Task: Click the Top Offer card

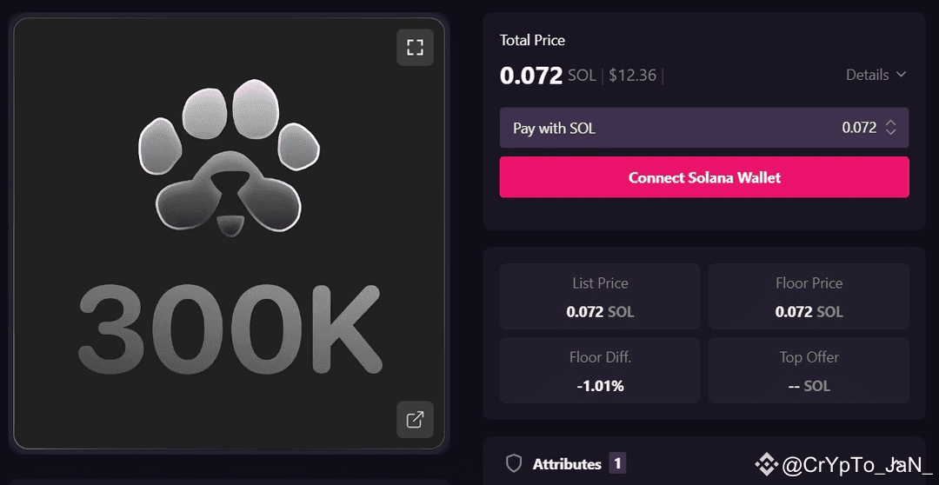Action: (x=809, y=370)
